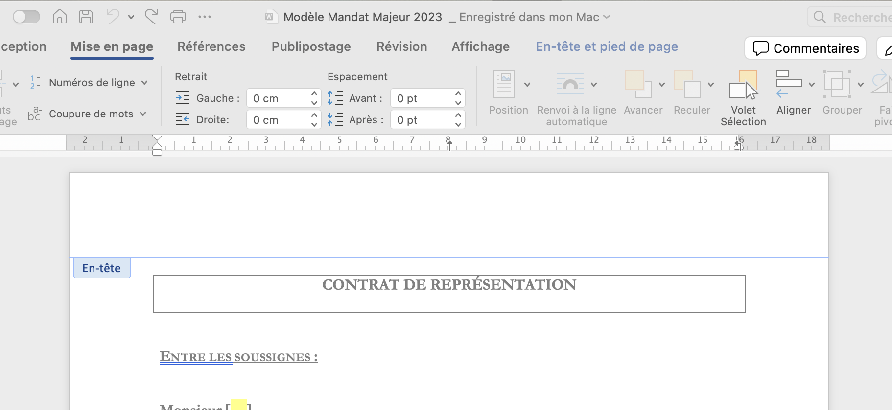Screen dimensions: 892x410
Task: Click the left indent icon beside Gauche
Action: [x=183, y=98]
